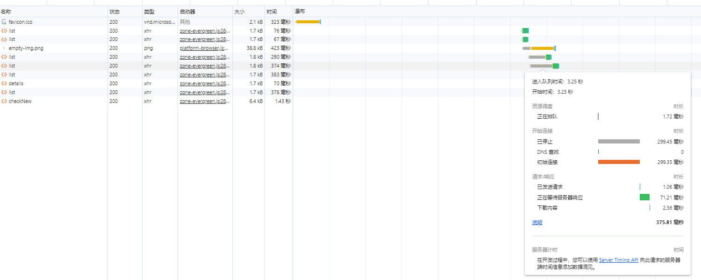Image resolution: width=701 pixels, height=280 pixels.
Task: Sort requests by 大小 column header
Action: click(x=239, y=11)
